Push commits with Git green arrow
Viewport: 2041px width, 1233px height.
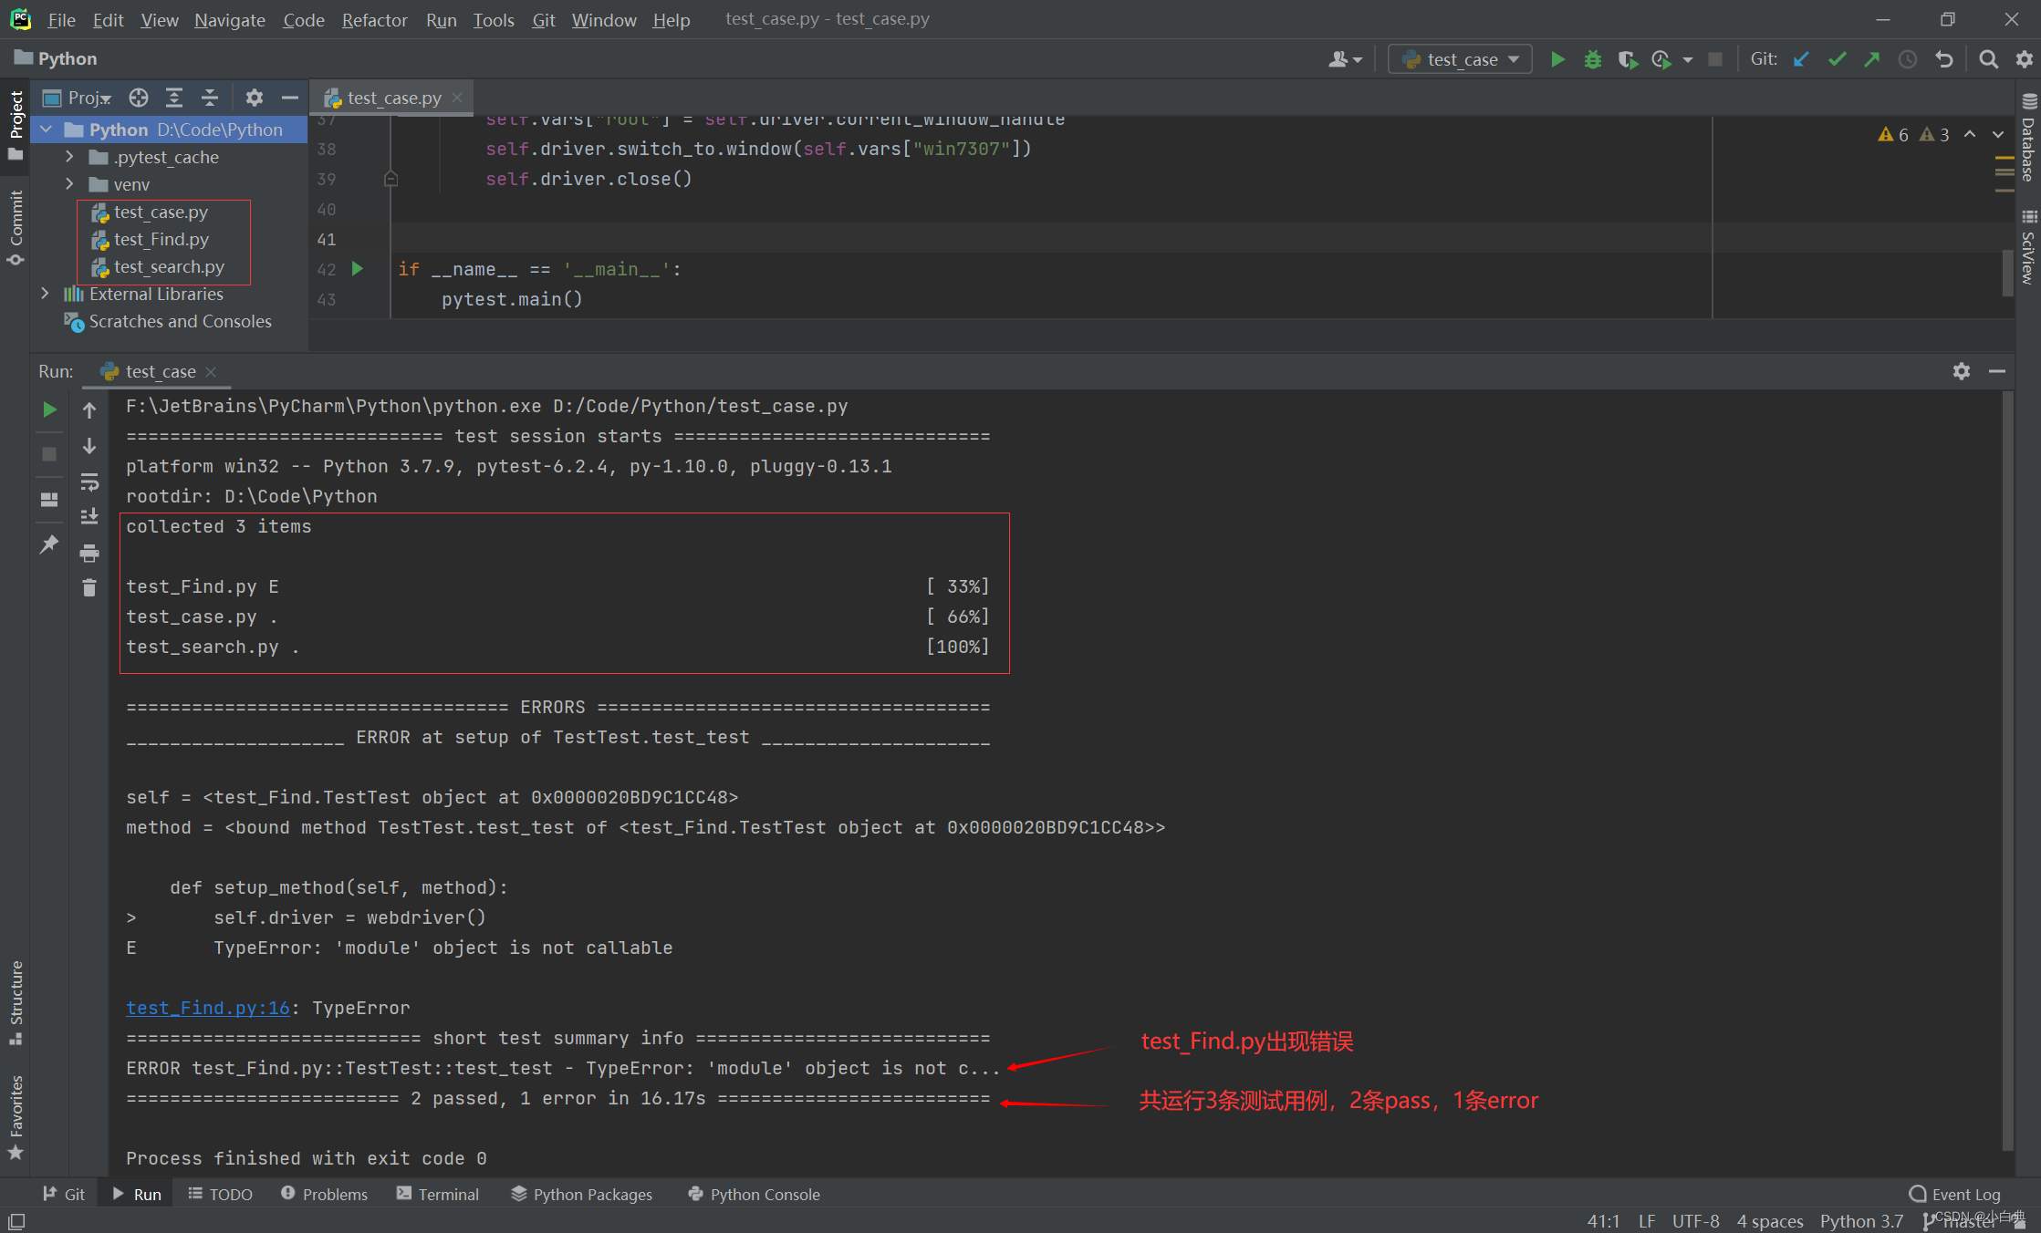tap(1872, 59)
